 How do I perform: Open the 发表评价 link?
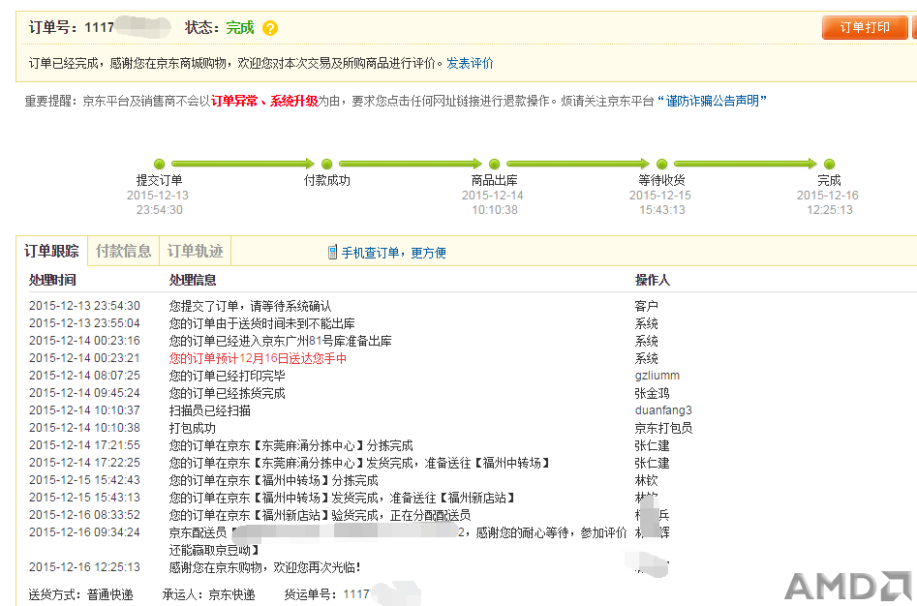click(x=470, y=63)
